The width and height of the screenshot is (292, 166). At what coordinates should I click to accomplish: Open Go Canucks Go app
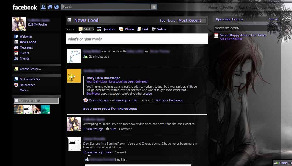(x=30, y=79)
